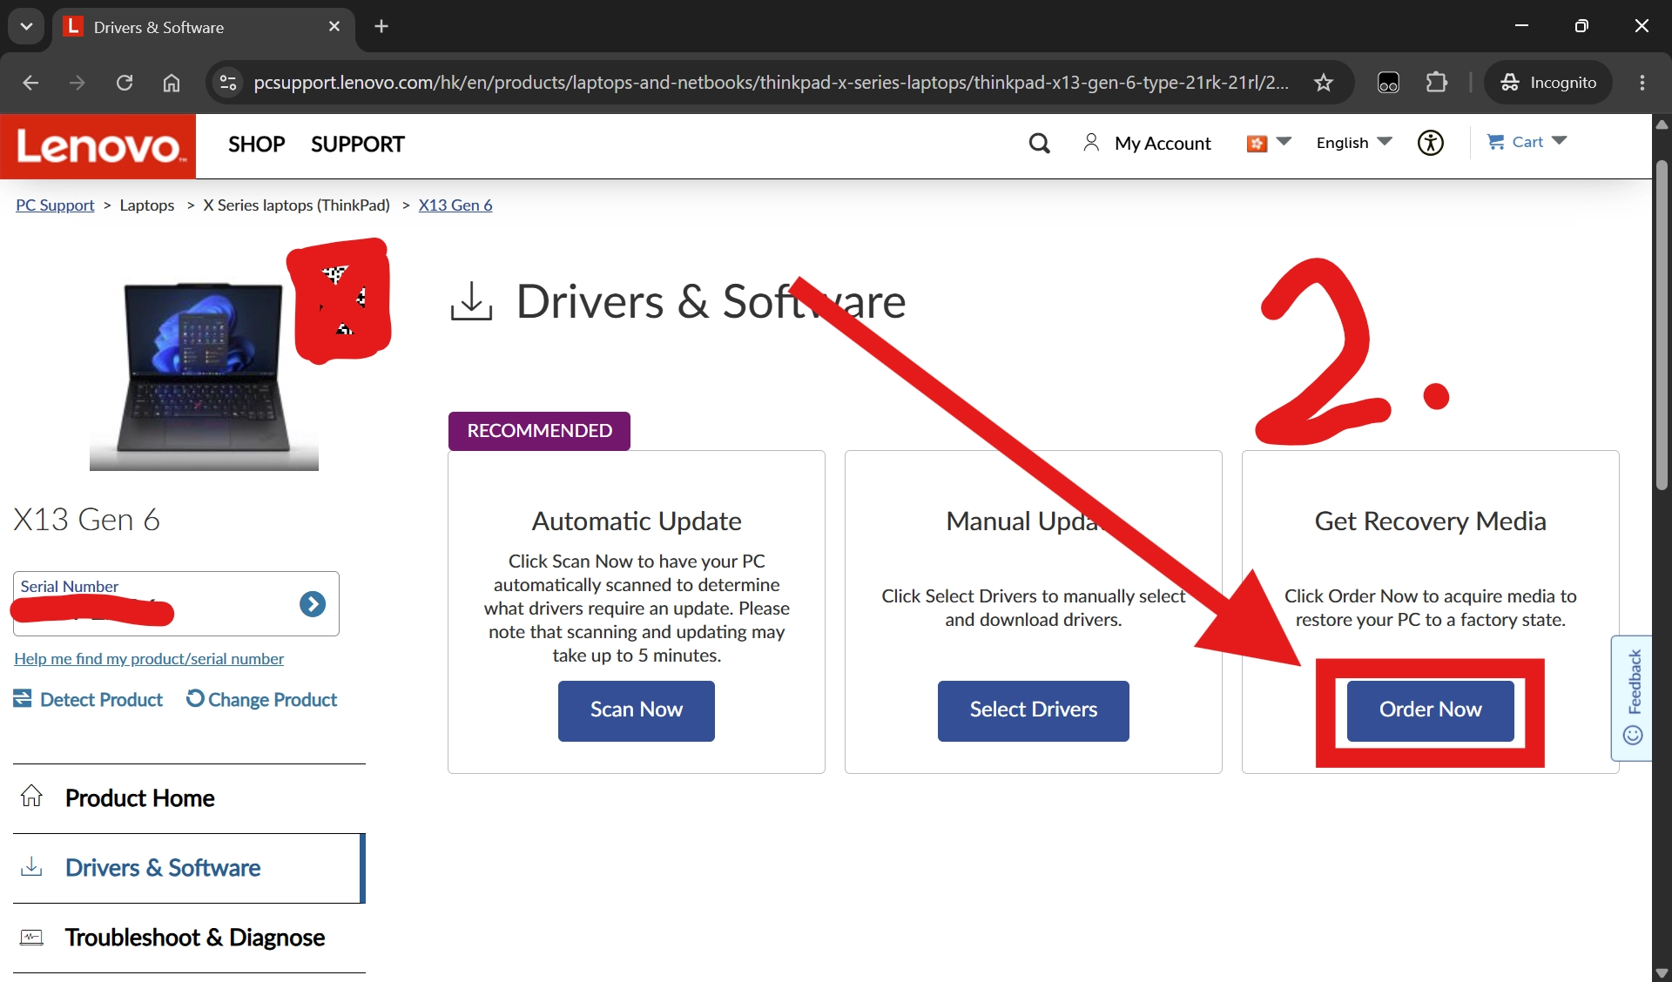Screen dimensions: 1672x982
Task: Expand the tab search dropdown
Action: (26, 26)
